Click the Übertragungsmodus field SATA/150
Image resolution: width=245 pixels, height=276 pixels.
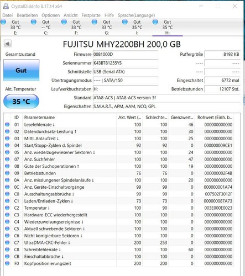click(x=126, y=81)
